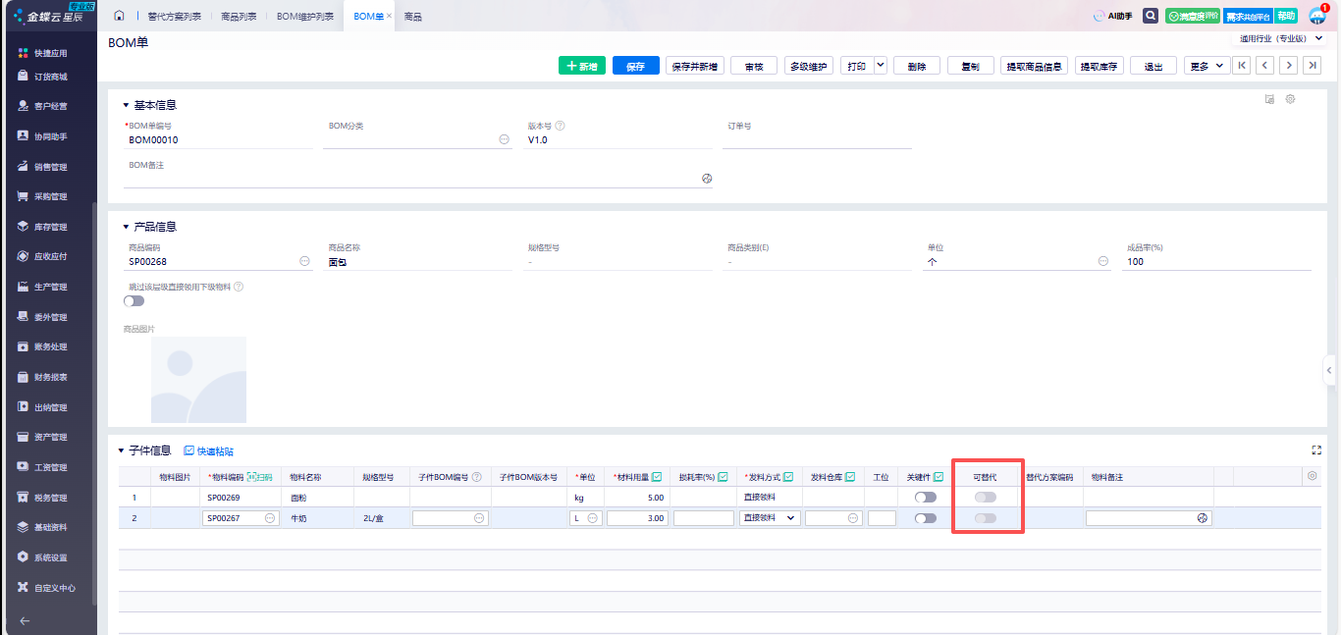Click the search magnifier icon in header
Viewport: 1341px width, 635px height.
click(1151, 17)
